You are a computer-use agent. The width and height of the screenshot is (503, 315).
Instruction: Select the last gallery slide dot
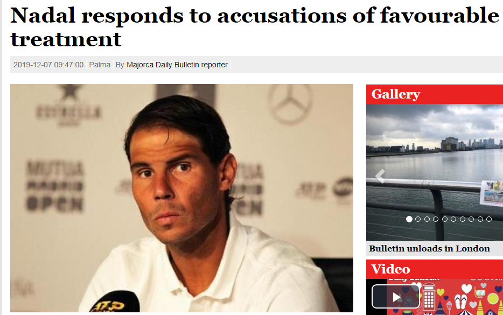pos(489,219)
